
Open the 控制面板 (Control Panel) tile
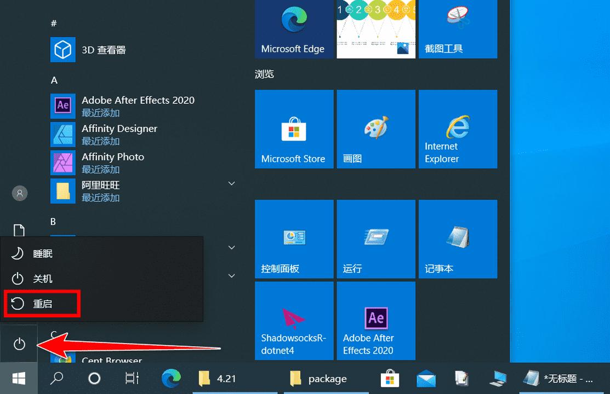pos(294,239)
